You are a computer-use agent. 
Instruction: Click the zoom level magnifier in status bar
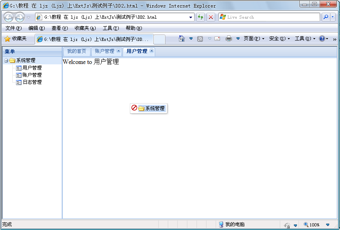pyautogui.click(x=306, y=225)
